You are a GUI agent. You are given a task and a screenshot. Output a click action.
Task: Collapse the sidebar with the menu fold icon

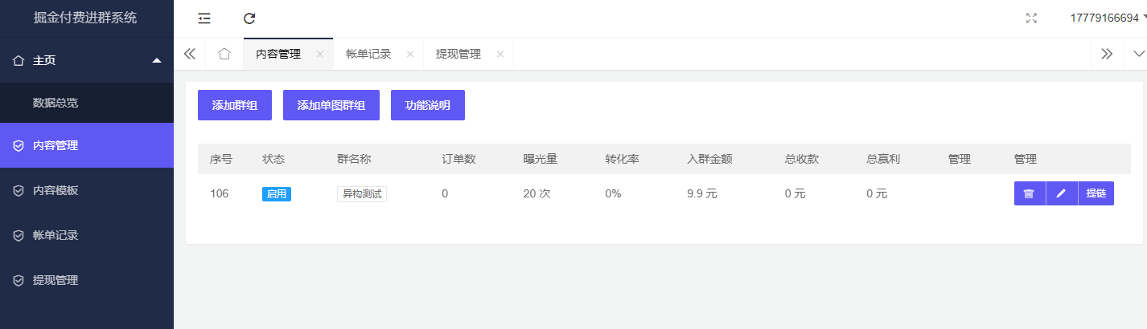[x=204, y=18]
